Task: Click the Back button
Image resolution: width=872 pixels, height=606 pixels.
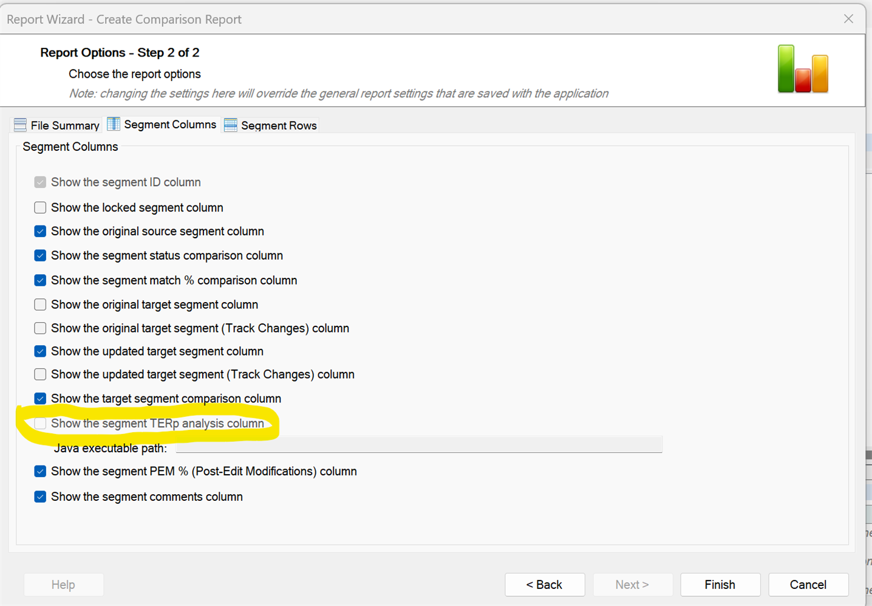Action: (x=544, y=584)
